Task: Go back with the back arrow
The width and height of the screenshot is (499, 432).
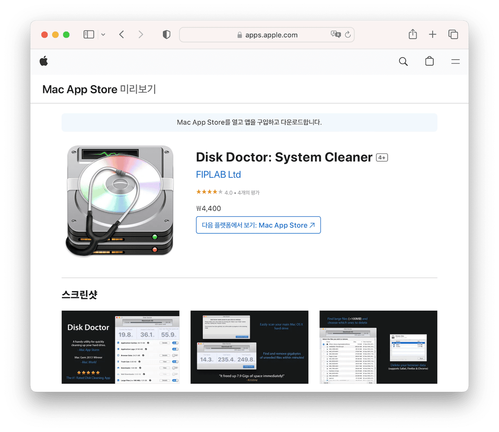Action: tap(121, 35)
